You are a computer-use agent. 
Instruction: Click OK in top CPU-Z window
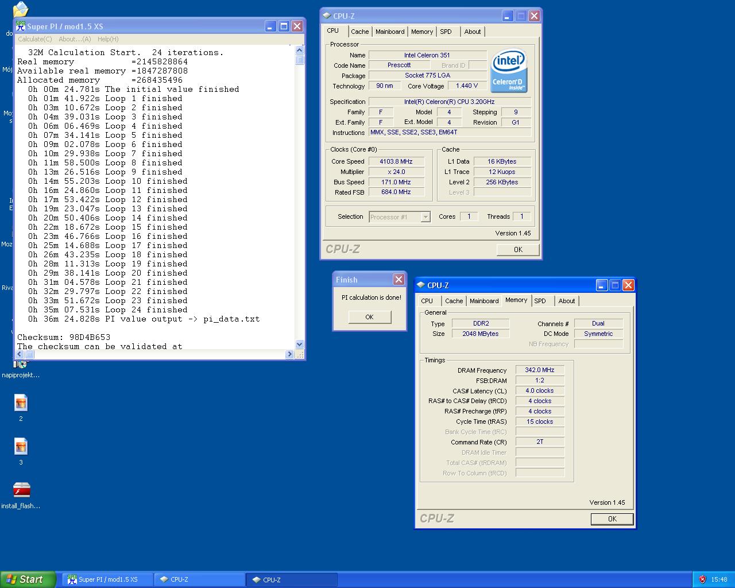pyautogui.click(x=518, y=249)
